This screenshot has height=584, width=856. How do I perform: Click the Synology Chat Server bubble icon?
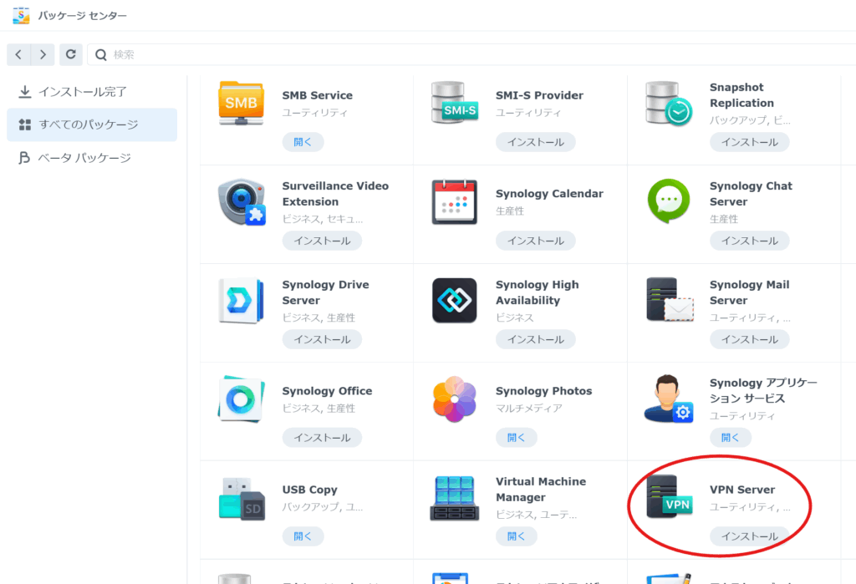[668, 201]
